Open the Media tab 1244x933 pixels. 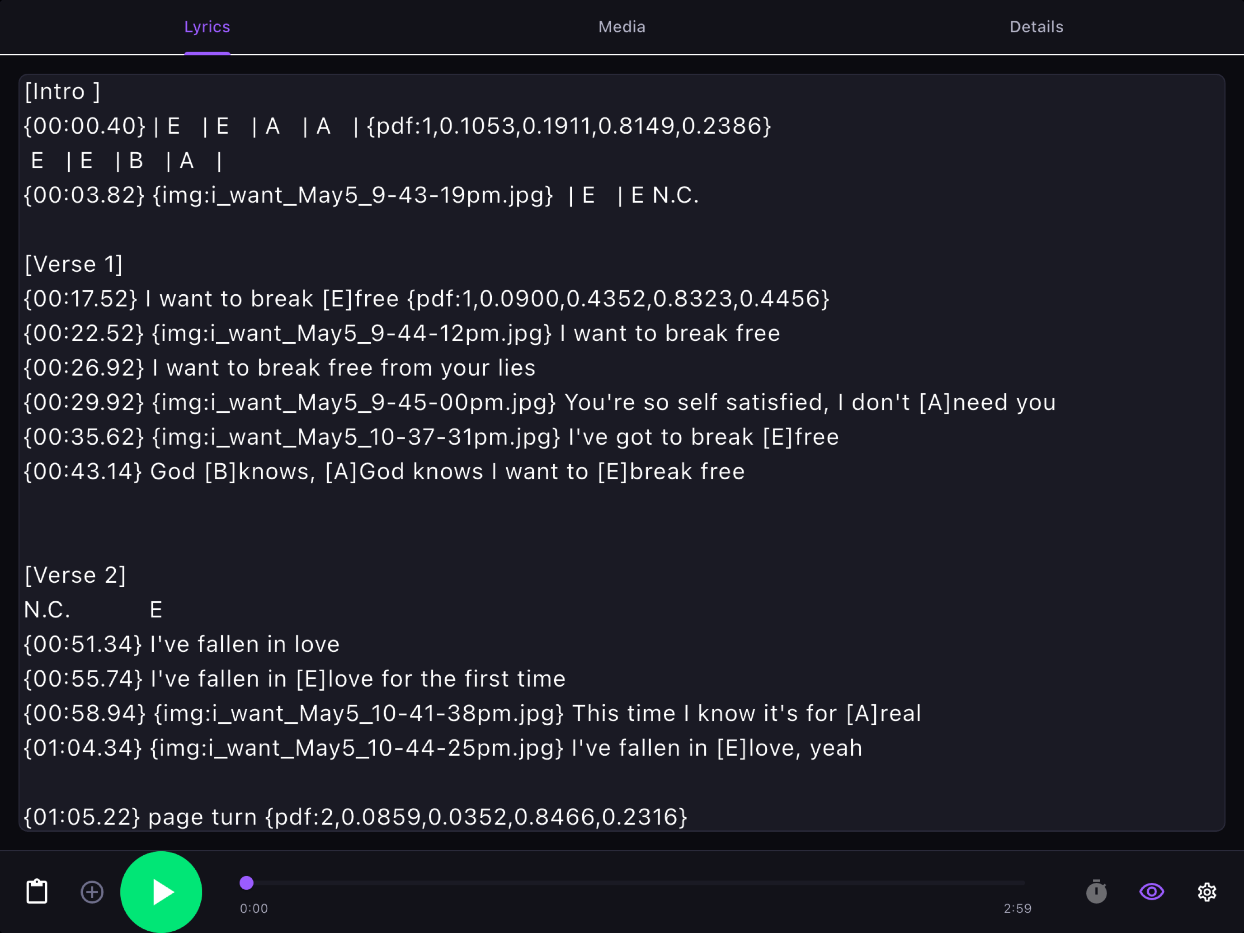click(622, 27)
